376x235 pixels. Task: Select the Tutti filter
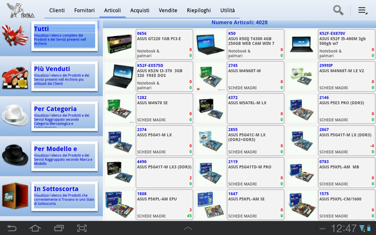pos(64,36)
